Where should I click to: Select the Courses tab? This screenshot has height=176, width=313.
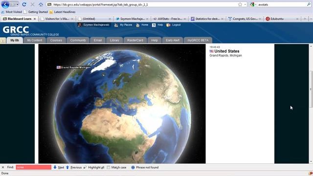point(56,40)
